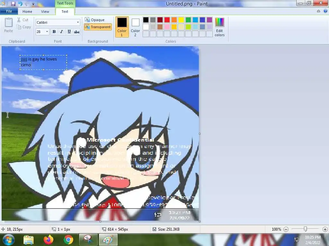Screen dimensions: 329x246
Task: Pick the white color swatch
Action: (146, 27)
